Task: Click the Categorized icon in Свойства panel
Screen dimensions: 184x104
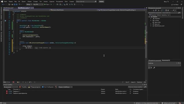Action: point(149,68)
